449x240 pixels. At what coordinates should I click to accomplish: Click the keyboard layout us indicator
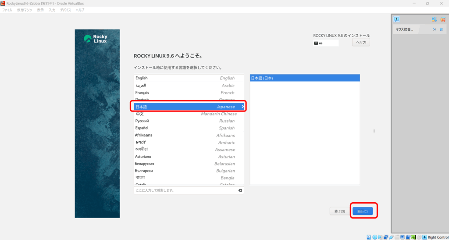(x=326, y=43)
